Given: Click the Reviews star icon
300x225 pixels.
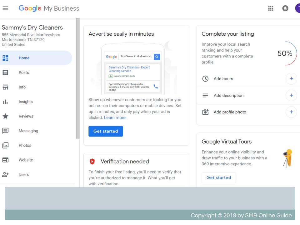Looking at the screenshot, I should coord(6,116).
